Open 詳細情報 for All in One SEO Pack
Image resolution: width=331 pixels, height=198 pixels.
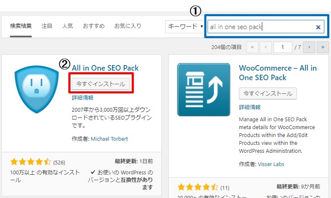coord(83,98)
